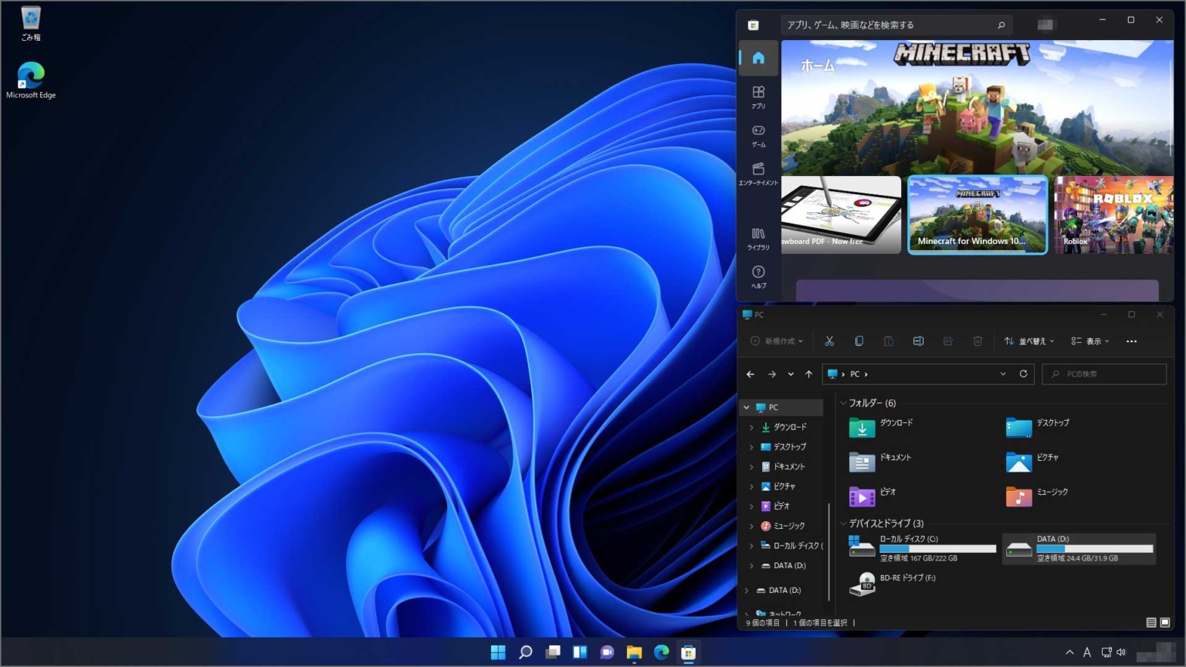The width and height of the screenshot is (1186, 667).
Task: Select the rename icon in the toolbar
Action: pyautogui.click(x=918, y=340)
